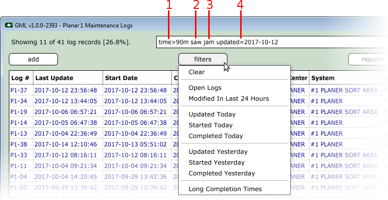Screen dimensions: 388x200
Task: Open log record P1-33
Action: pos(19,155)
